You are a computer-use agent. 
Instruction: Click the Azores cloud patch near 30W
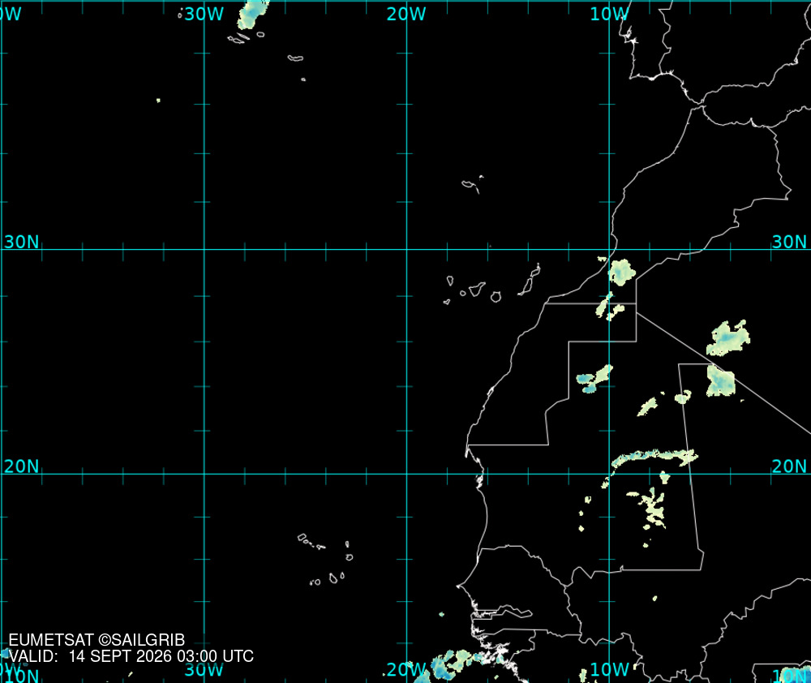(x=253, y=15)
